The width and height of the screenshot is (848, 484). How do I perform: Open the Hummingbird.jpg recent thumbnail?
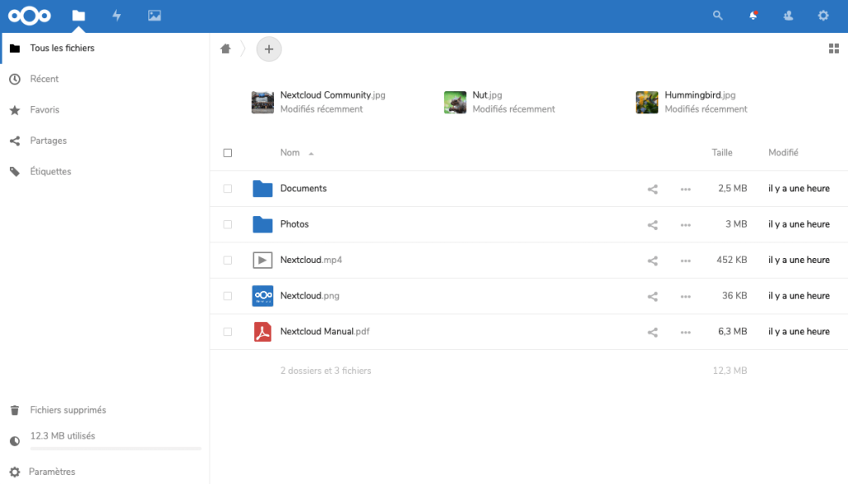[647, 103]
